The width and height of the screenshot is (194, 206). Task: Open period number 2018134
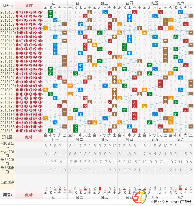(8, 131)
